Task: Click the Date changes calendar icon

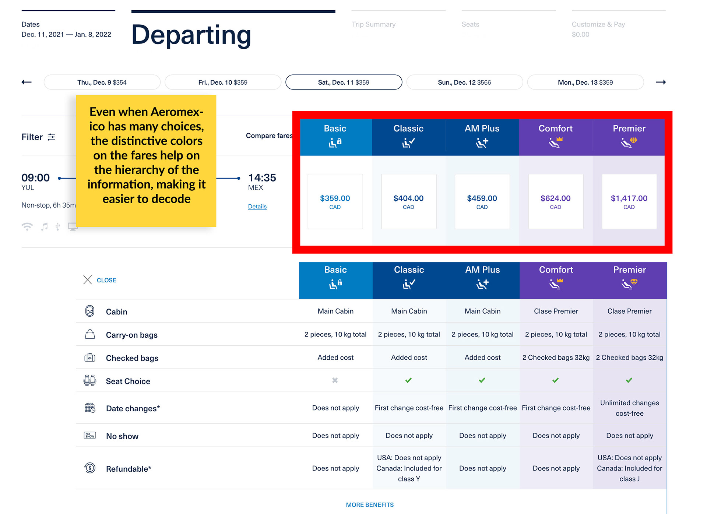Action: (x=90, y=408)
